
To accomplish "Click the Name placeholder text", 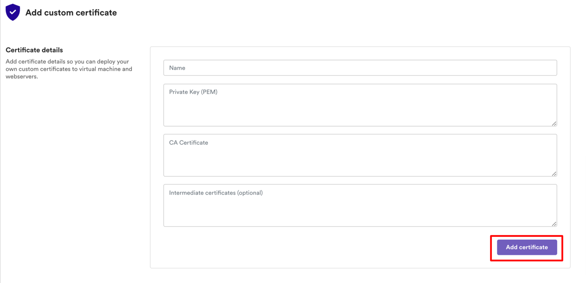I will [177, 68].
